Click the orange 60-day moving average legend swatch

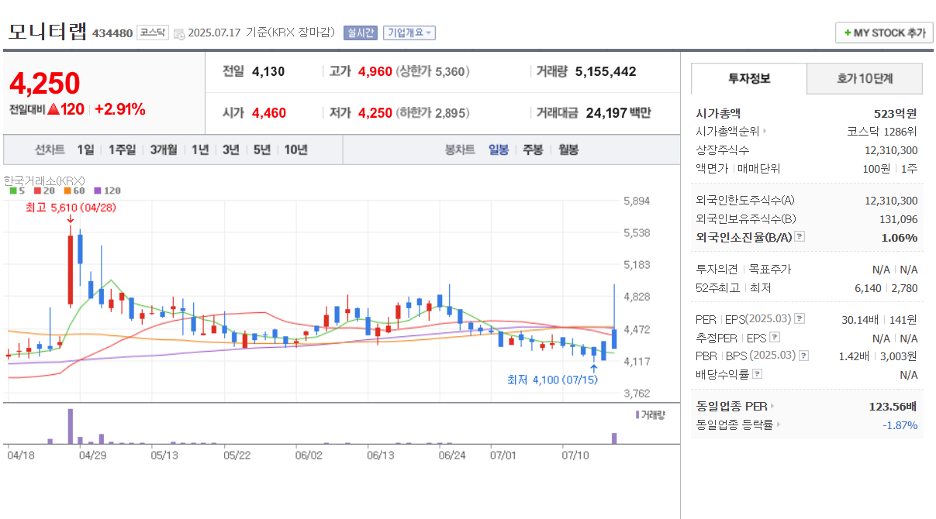67,191
